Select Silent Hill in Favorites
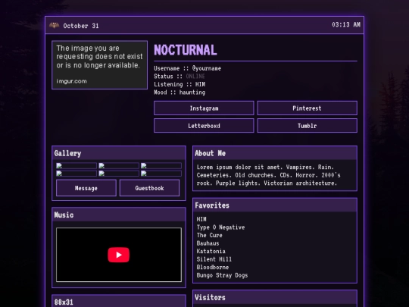Viewport: 409px width, 307px height. [214, 259]
